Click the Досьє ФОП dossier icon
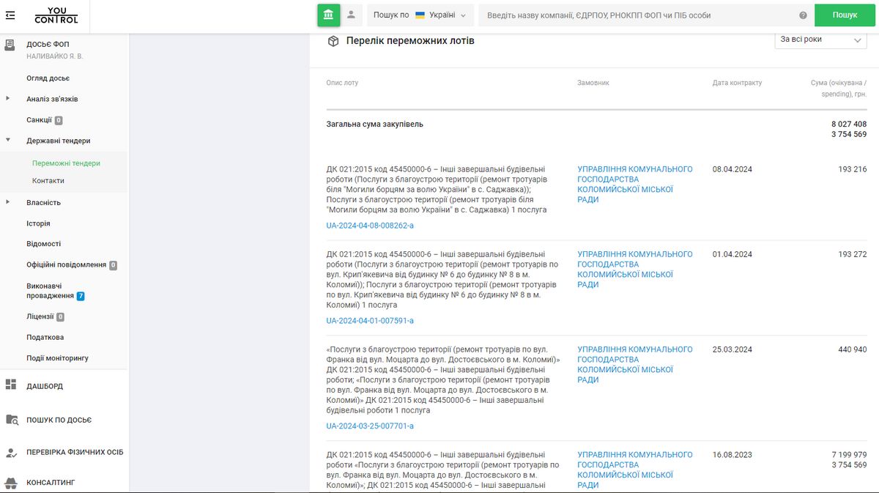 tap(10, 45)
